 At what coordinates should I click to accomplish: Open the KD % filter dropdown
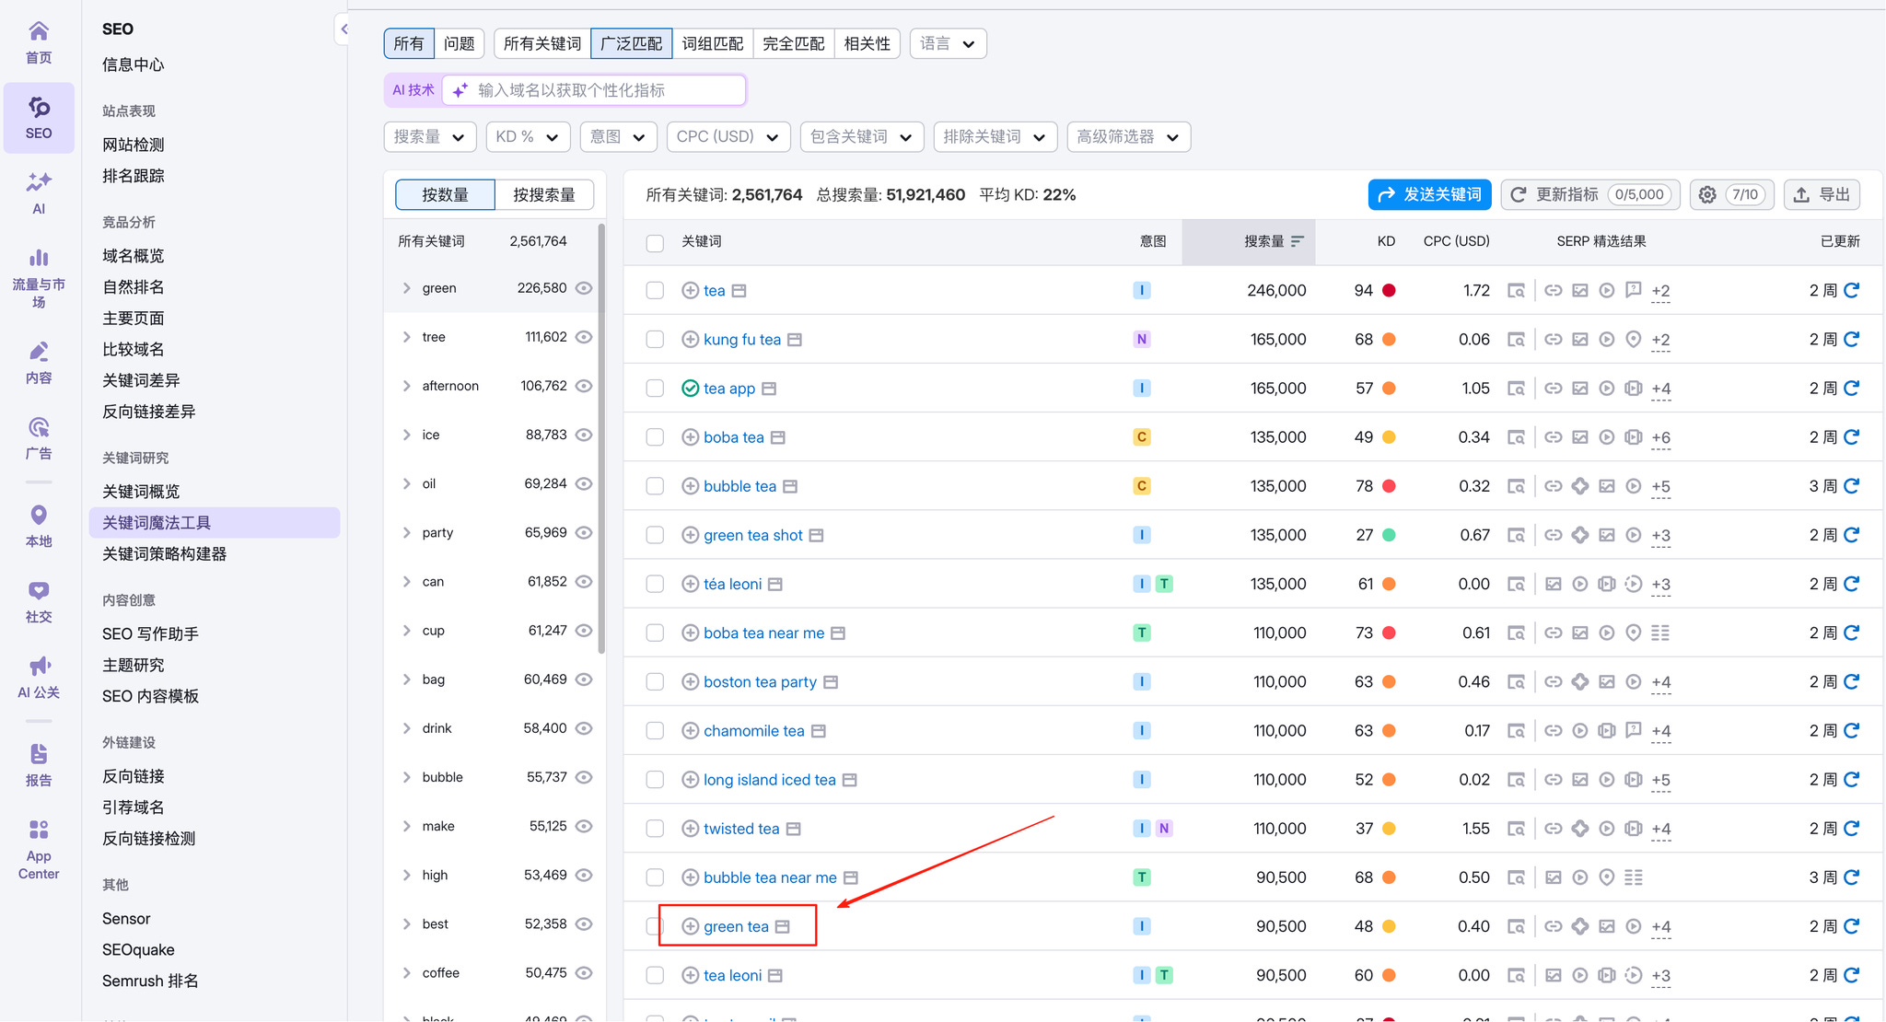[527, 136]
